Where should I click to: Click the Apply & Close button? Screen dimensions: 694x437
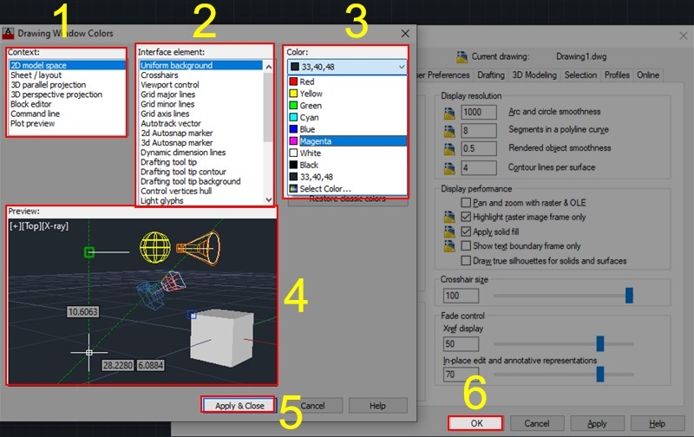point(239,406)
